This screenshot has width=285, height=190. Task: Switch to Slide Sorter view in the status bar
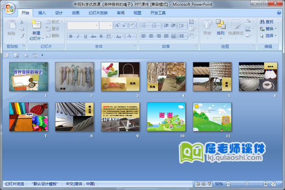[204, 184]
